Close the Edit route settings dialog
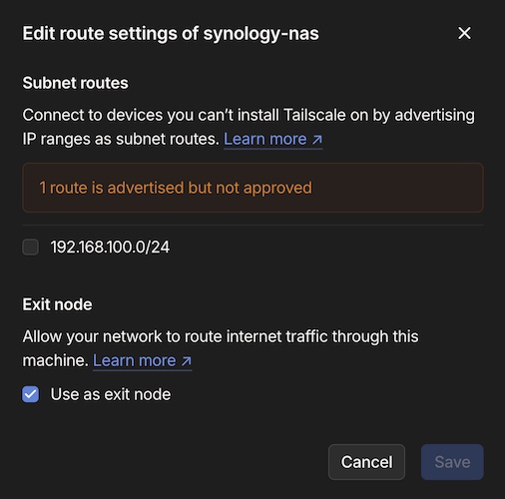 click(464, 33)
